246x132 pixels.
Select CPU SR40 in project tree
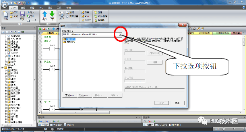coord(16,39)
